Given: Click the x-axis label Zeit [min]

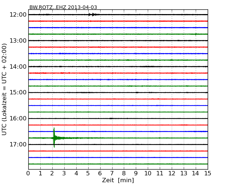Looking at the screenshot, I should (118, 180).
